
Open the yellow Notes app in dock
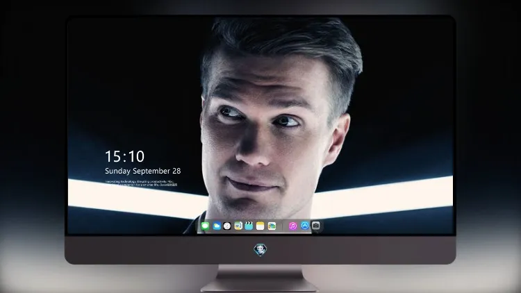260,226
